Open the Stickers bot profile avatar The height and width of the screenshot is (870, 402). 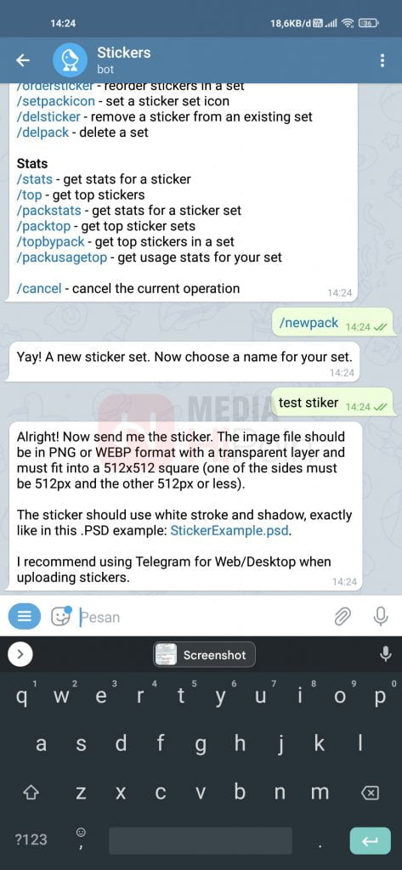[70, 60]
